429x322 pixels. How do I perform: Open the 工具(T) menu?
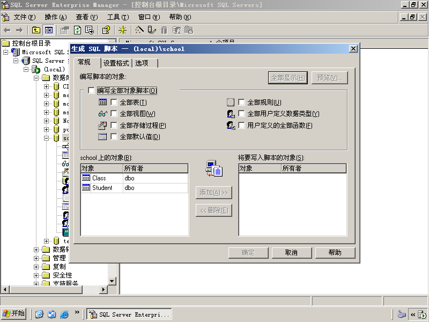click(118, 17)
